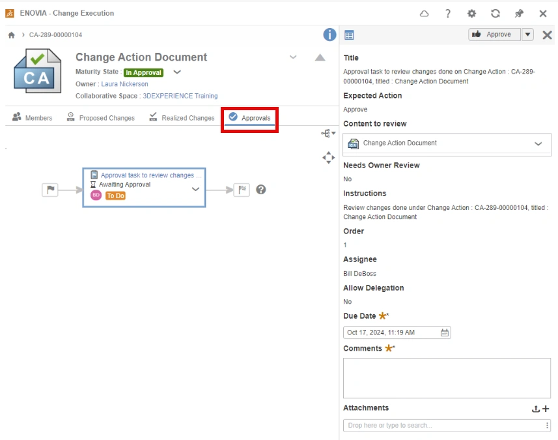Click the ENOVIA app logo icon

pos(10,13)
